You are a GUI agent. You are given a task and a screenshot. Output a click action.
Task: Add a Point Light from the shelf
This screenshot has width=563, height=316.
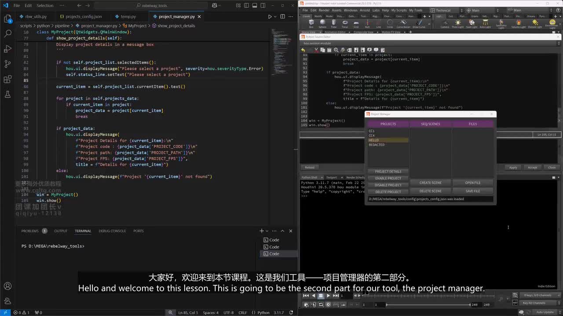click(458, 24)
